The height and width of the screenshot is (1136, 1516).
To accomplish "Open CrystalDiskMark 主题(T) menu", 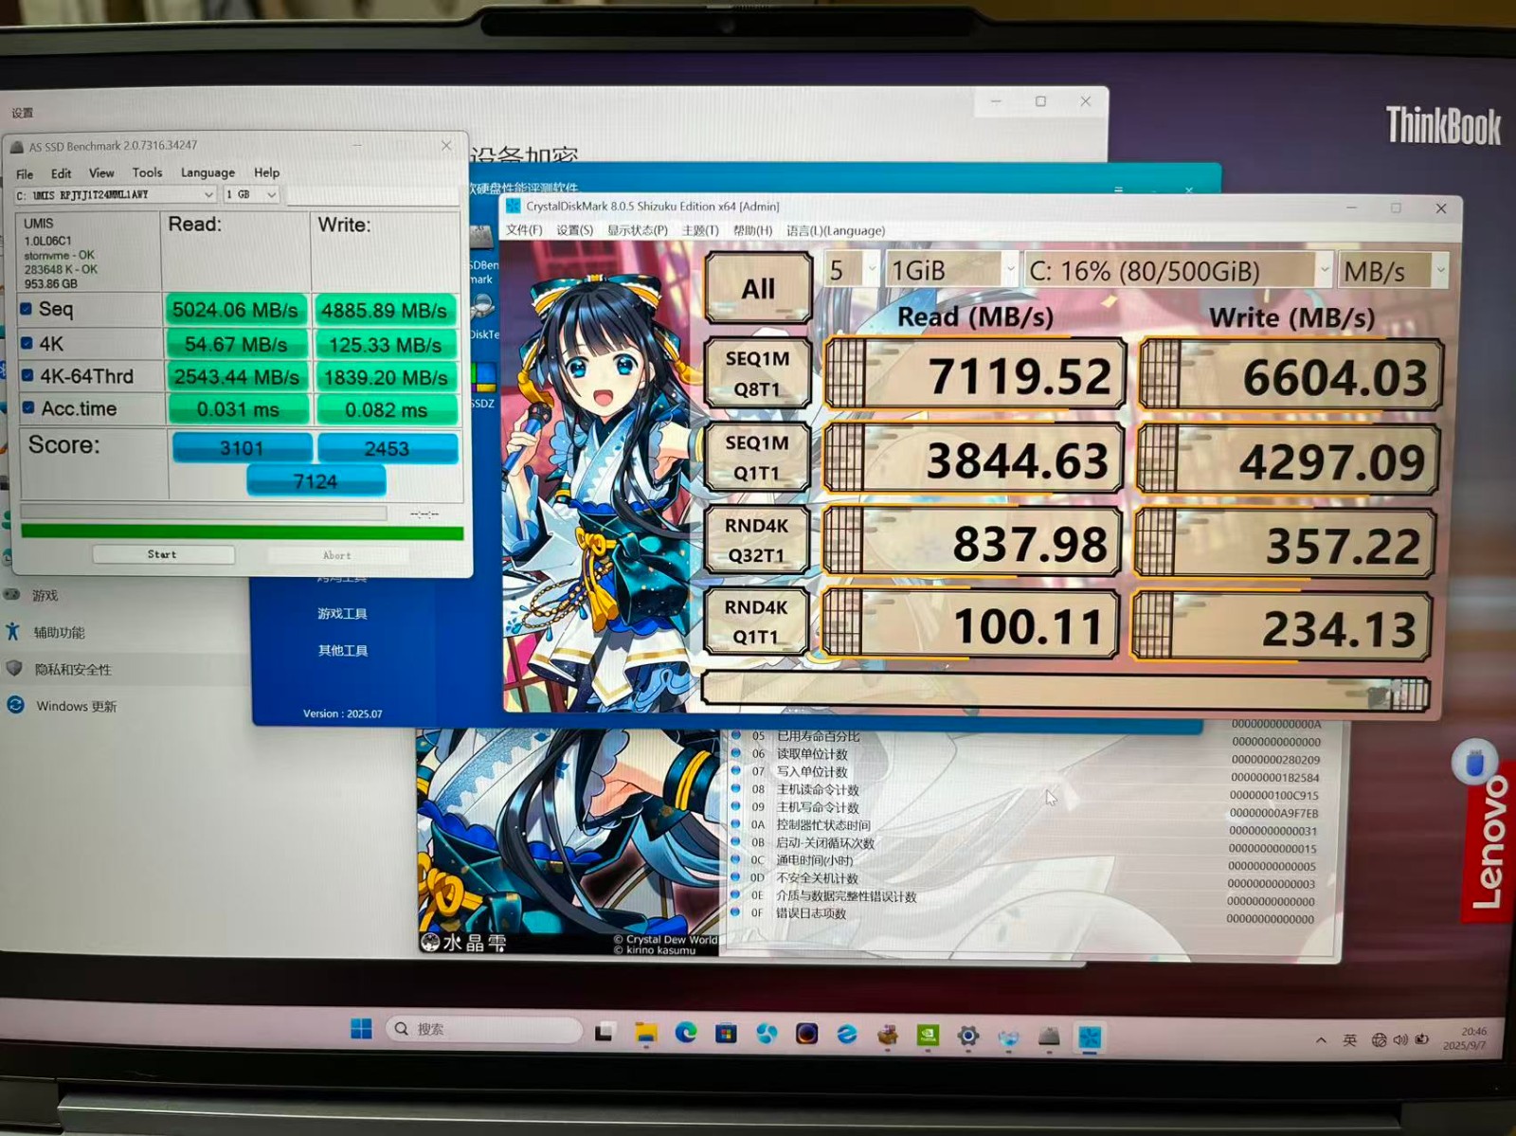I will (700, 230).
